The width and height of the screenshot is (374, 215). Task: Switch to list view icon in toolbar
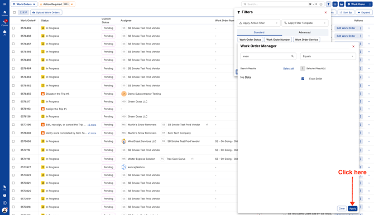point(335,4)
